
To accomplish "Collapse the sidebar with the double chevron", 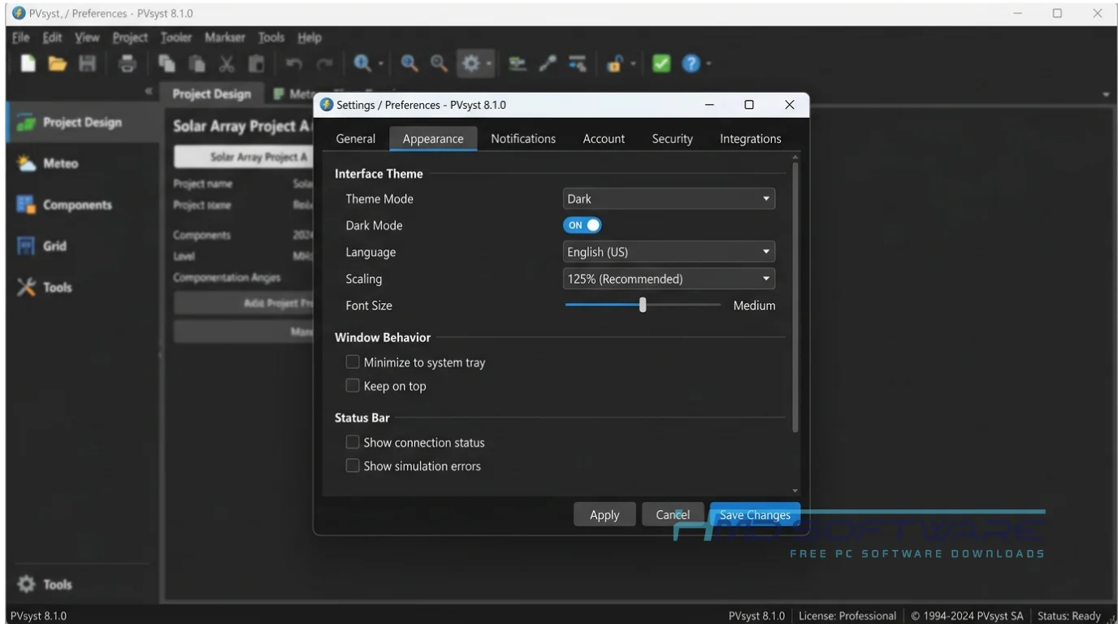I will pos(149,92).
